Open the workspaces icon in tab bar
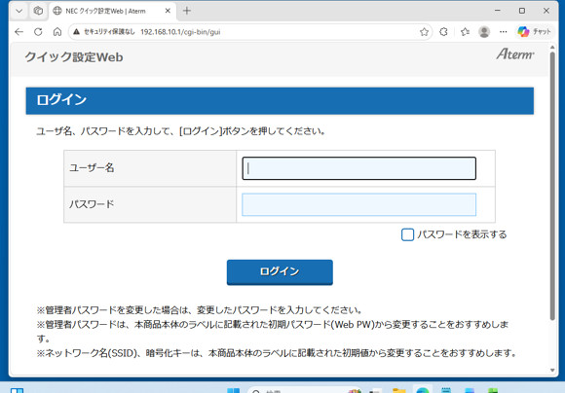565x393 pixels. 38,11
